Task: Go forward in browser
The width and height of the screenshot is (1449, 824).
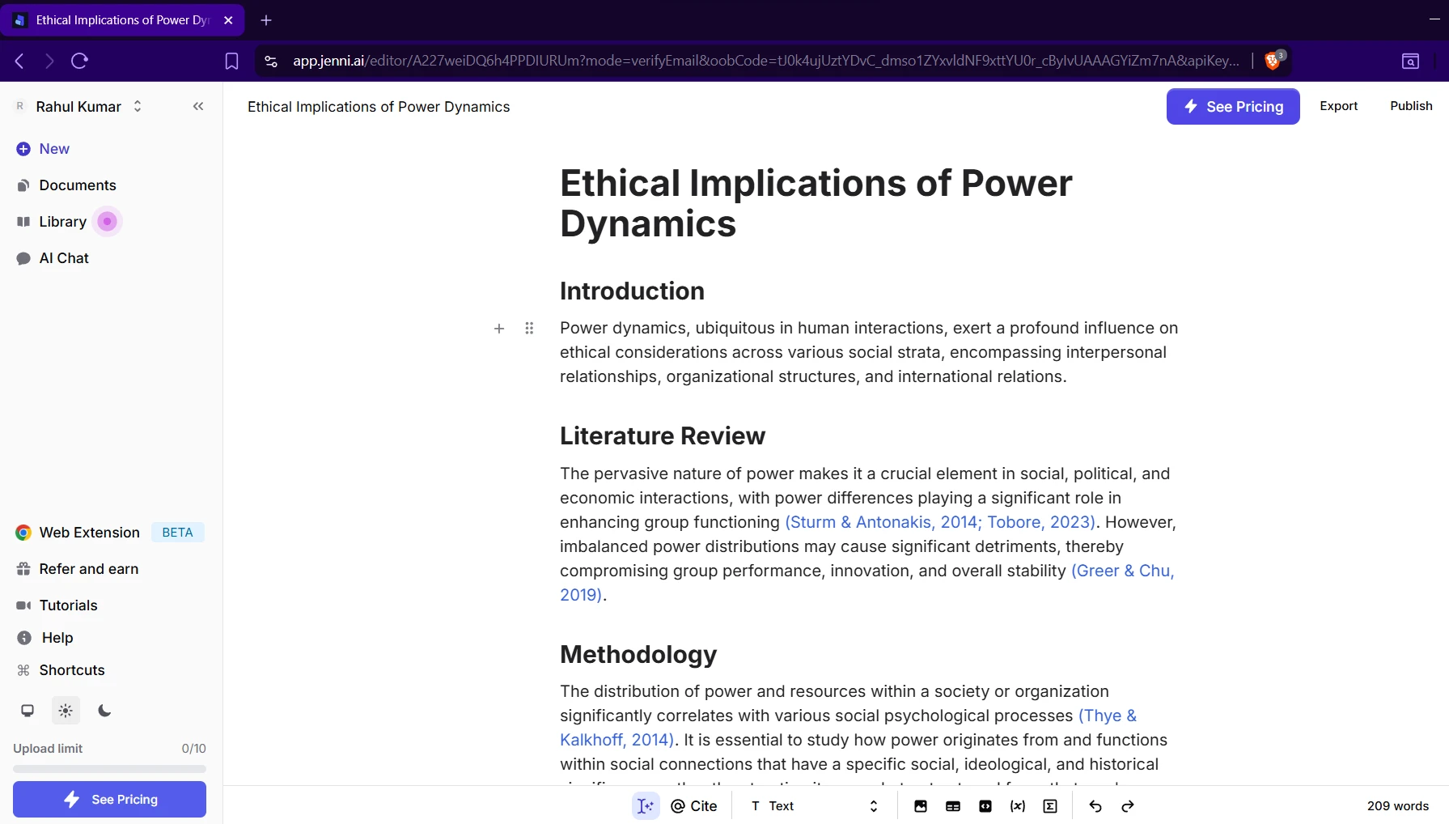Action: click(49, 61)
